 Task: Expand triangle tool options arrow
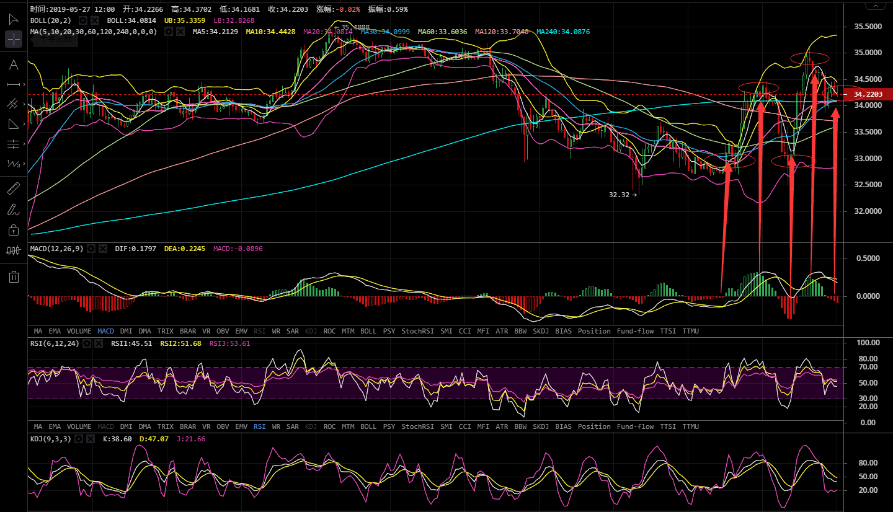tap(24, 124)
